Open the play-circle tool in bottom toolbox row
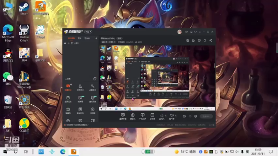The width and height of the screenshot is (278, 156). (x=68, y=121)
